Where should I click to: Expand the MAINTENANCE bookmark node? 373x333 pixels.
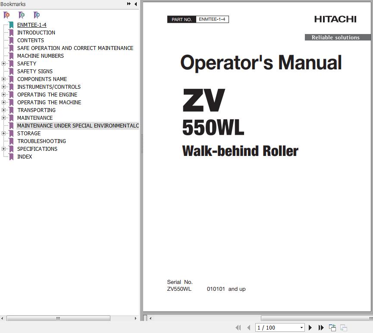pyautogui.click(x=3, y=118)
